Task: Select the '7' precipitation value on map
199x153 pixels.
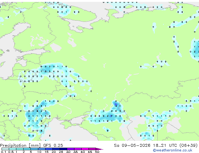Action: pos(111,116)
